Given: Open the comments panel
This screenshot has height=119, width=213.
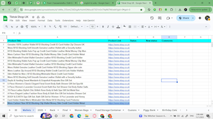Looking at the screenshot, I should [x=160, y=18].
